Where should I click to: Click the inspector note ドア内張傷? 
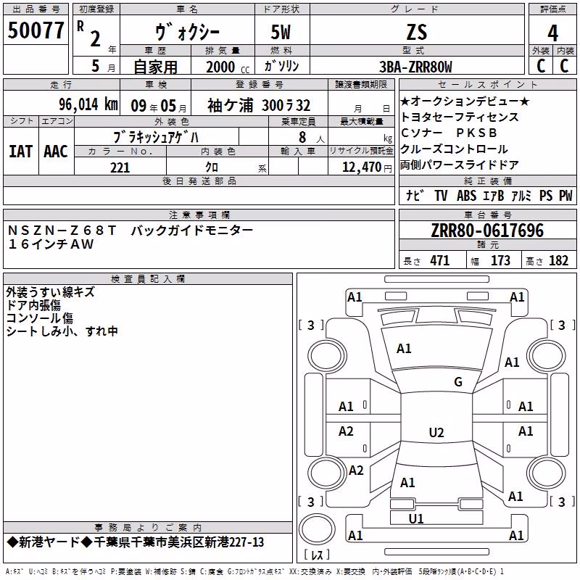click(x=33, y=304)
